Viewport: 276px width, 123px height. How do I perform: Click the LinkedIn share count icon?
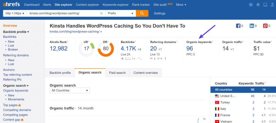click(x=252, y=26)
